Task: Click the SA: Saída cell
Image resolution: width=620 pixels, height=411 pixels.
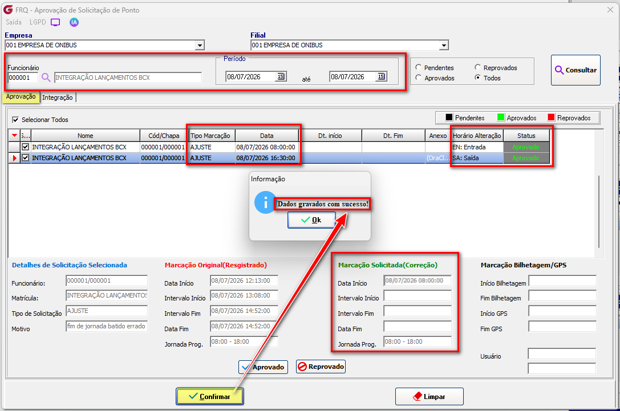Action: tap(477, 158)
